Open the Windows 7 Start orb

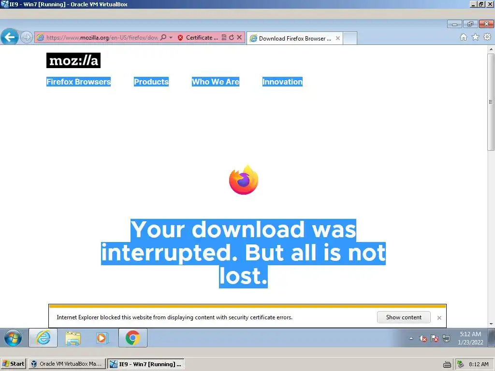click(13, 338)
